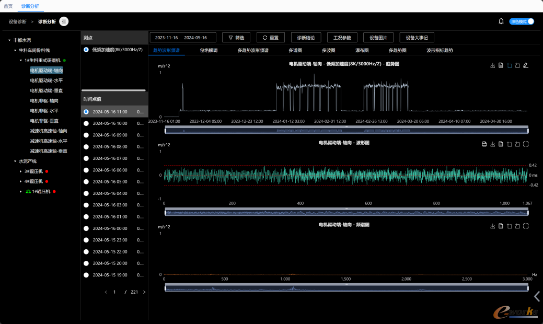Select 电机非驱-垂直 in the tree

coord(44,121)
